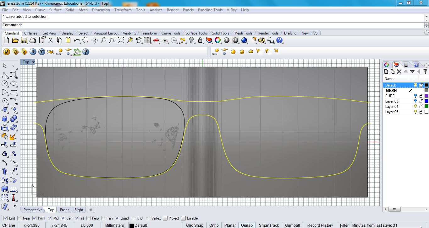Activate the Pan hand tool
This screenshot has height=228, width=429.
[x=85, y=40]
